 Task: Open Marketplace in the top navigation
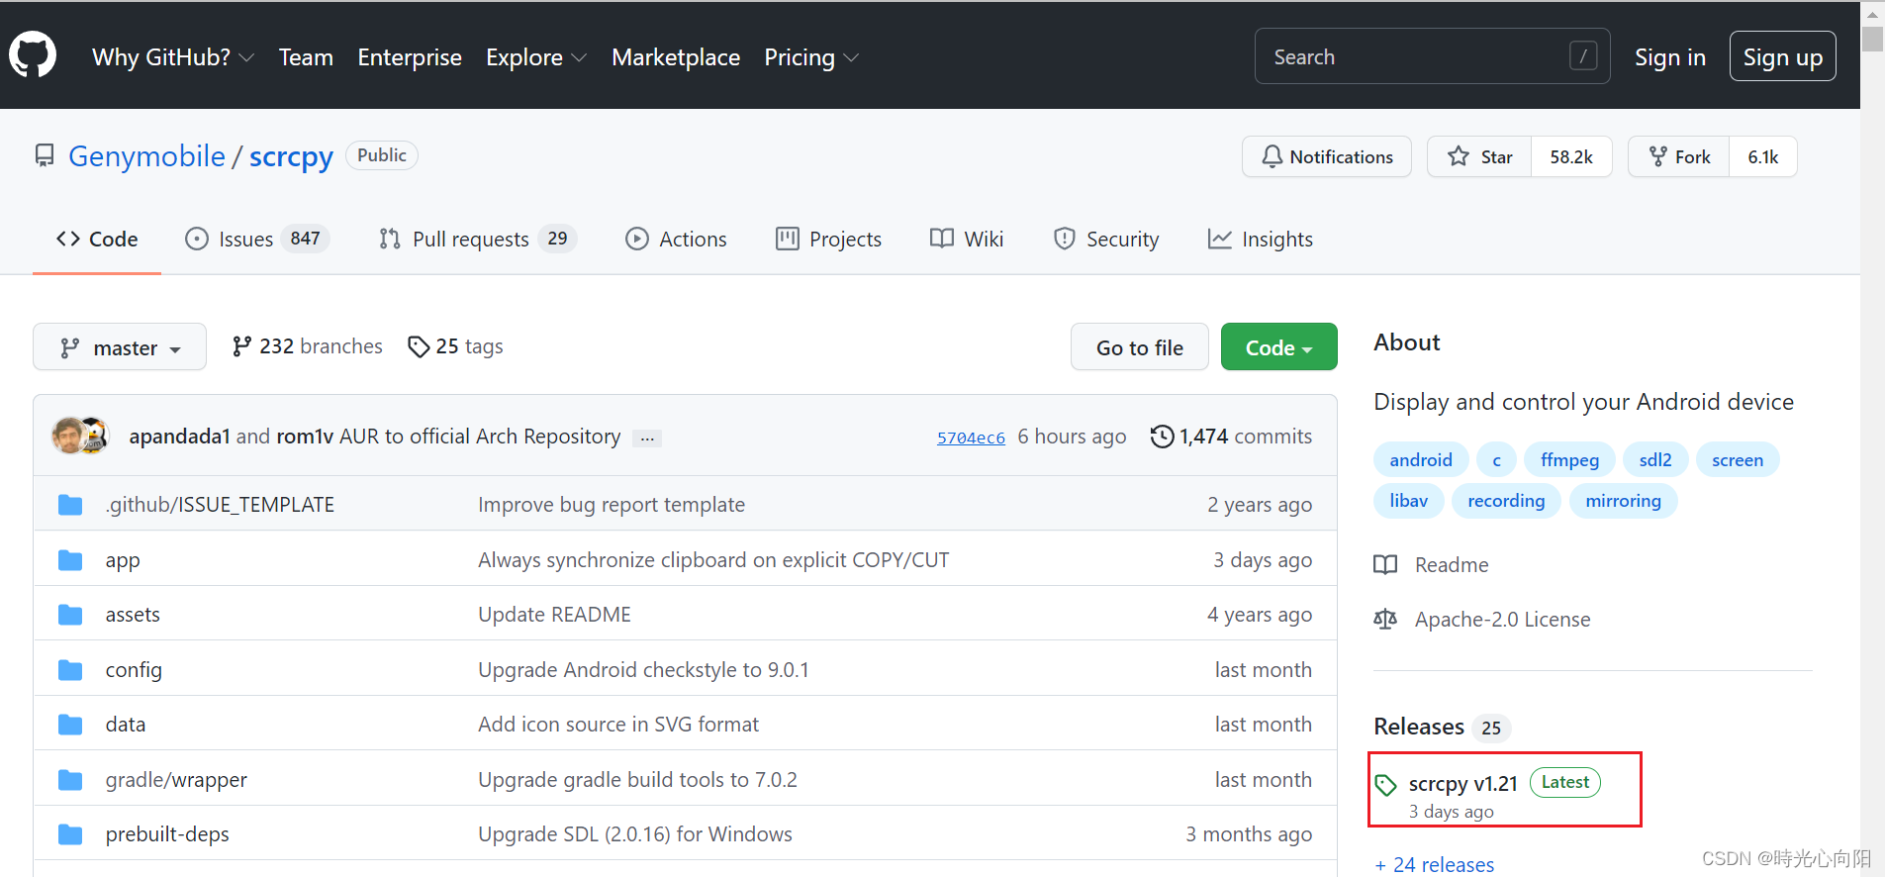(x=676, y=57)
